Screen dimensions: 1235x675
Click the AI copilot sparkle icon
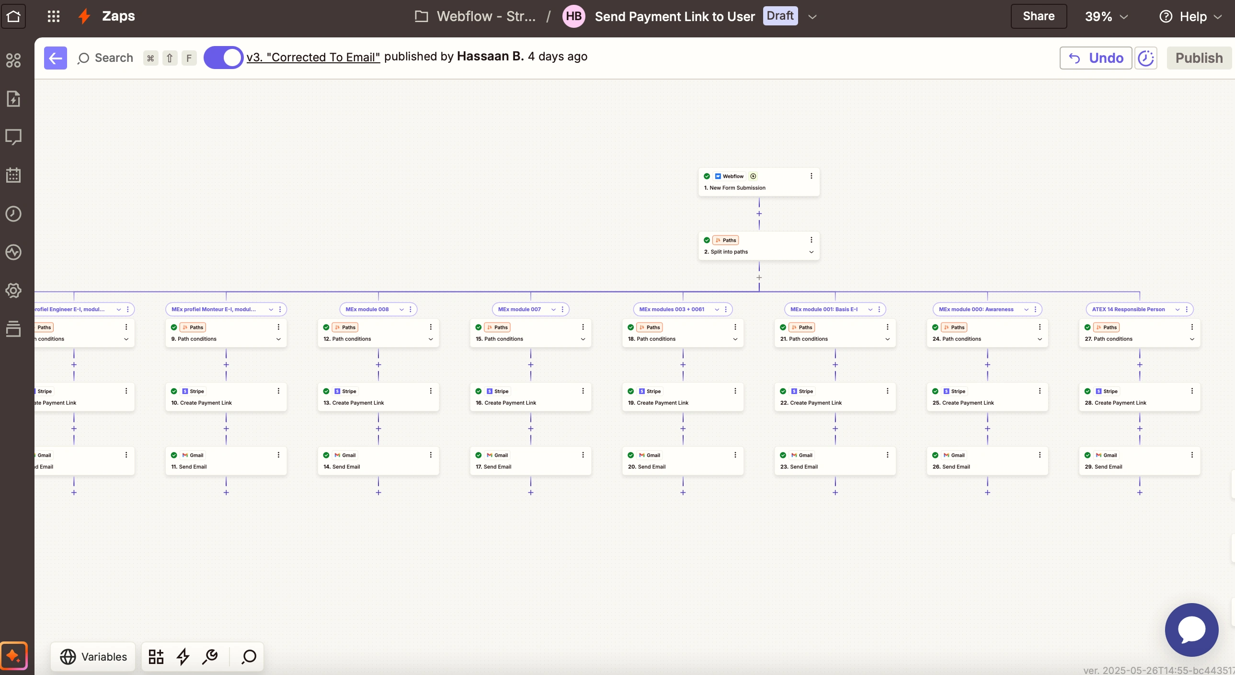pos(13,655)
